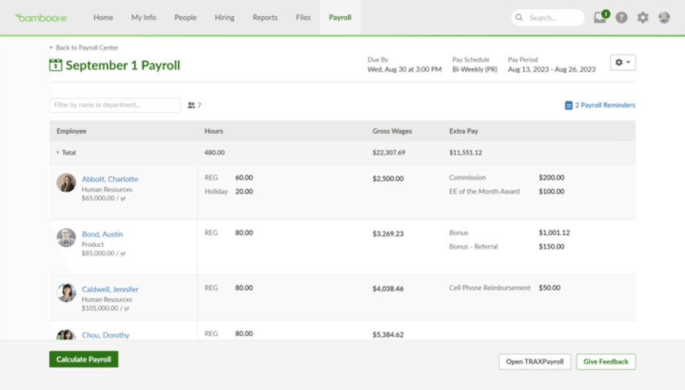Open the help question mark icon

621,18
